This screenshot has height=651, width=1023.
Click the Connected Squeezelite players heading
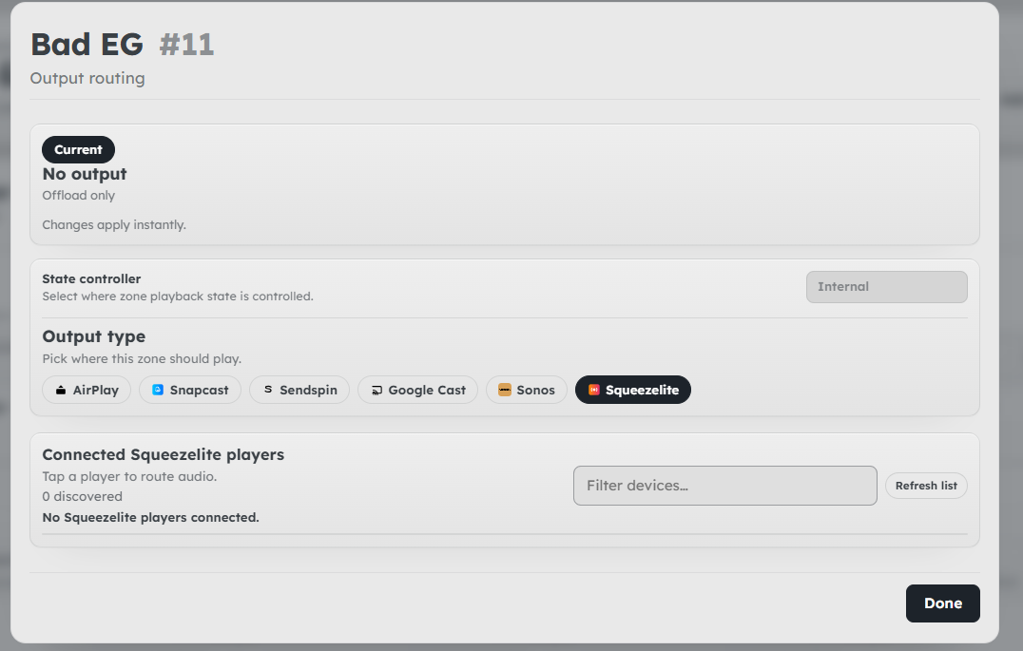coord(163,454)
